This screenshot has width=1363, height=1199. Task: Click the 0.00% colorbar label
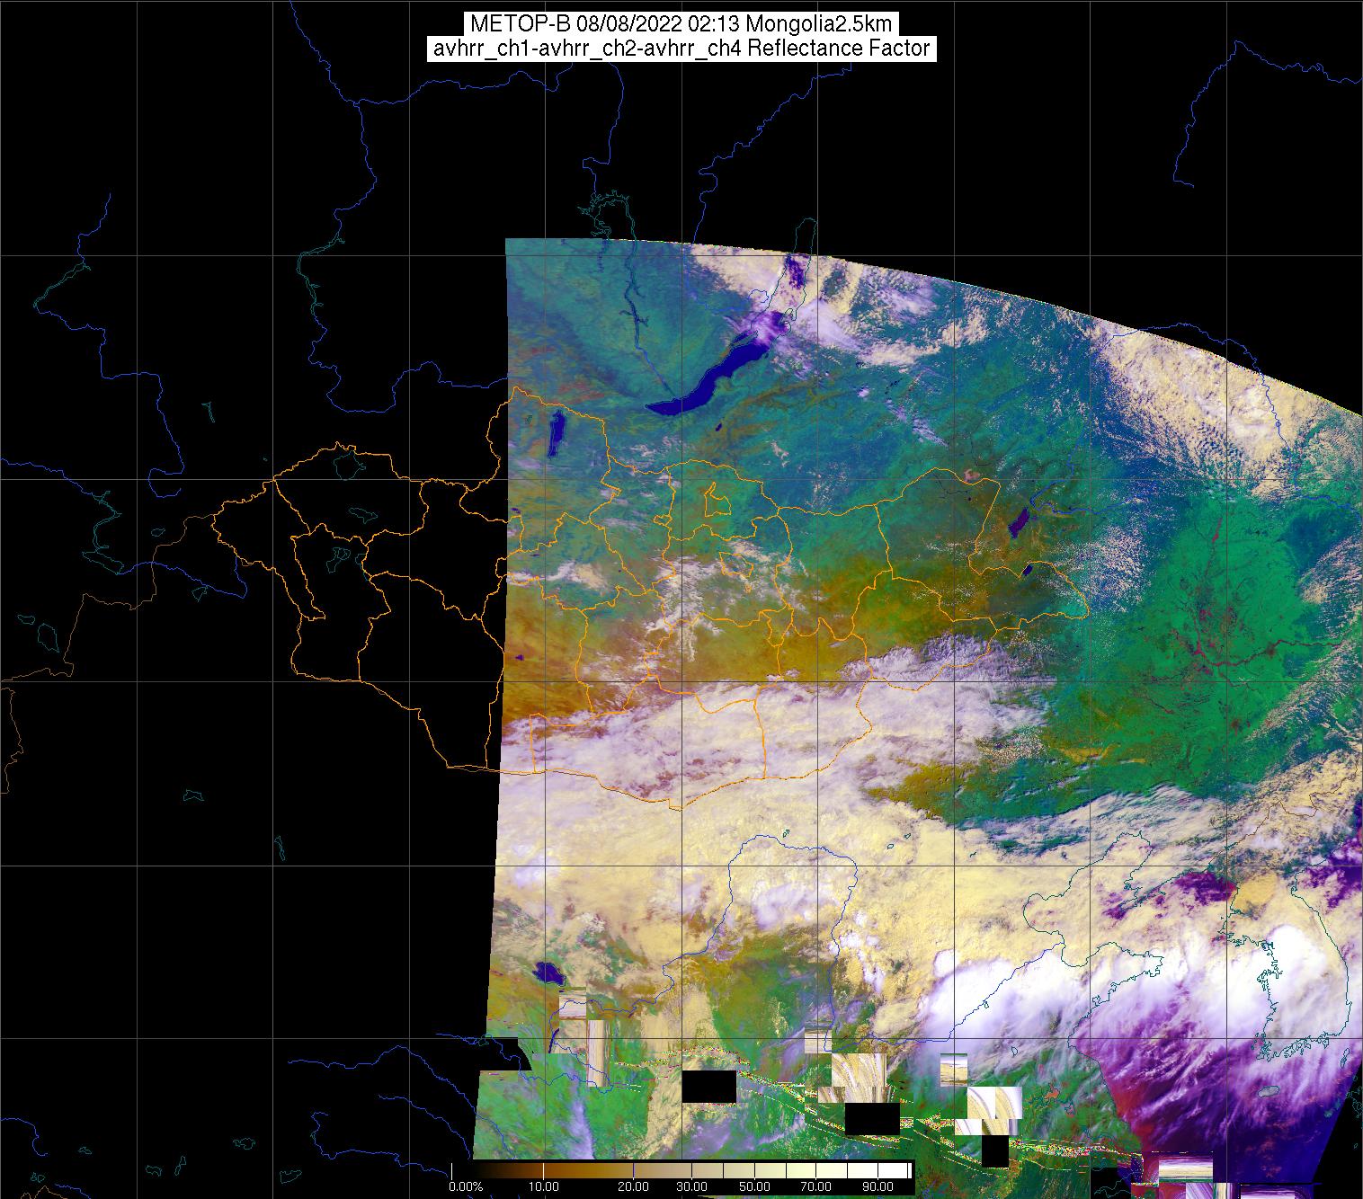pos(466,1186)
